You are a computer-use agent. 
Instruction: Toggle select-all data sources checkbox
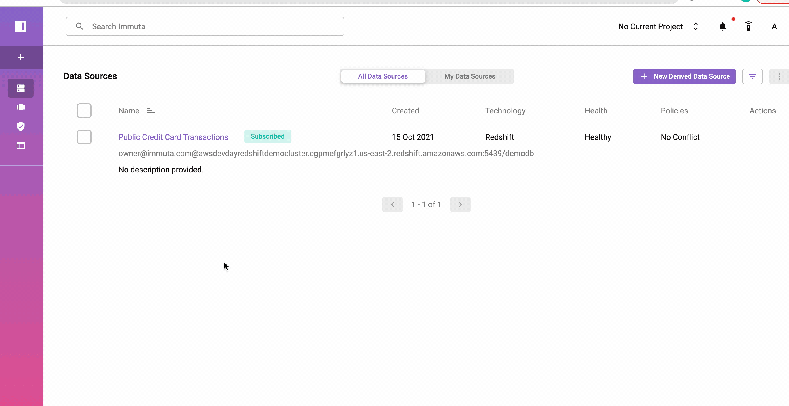pos(84,111)
